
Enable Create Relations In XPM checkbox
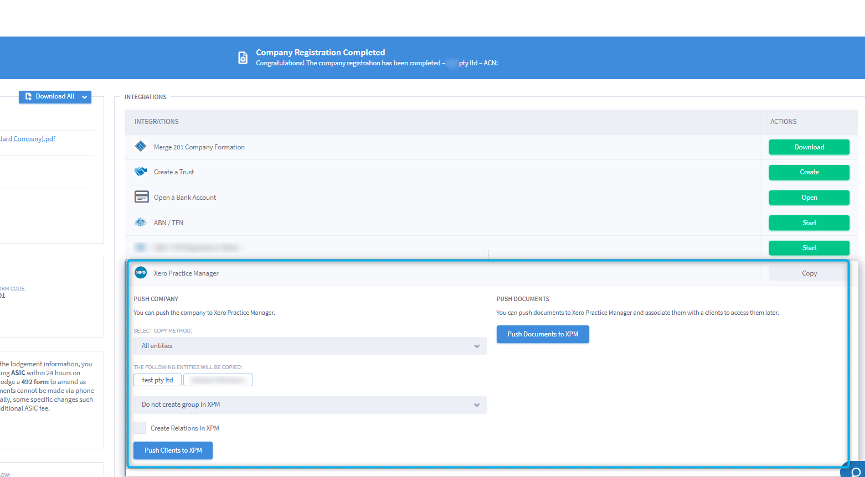tap(140, 428)
